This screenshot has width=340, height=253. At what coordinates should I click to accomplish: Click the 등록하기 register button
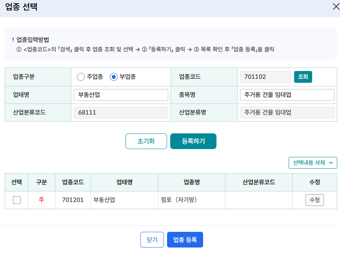click(x=193, y=141)
